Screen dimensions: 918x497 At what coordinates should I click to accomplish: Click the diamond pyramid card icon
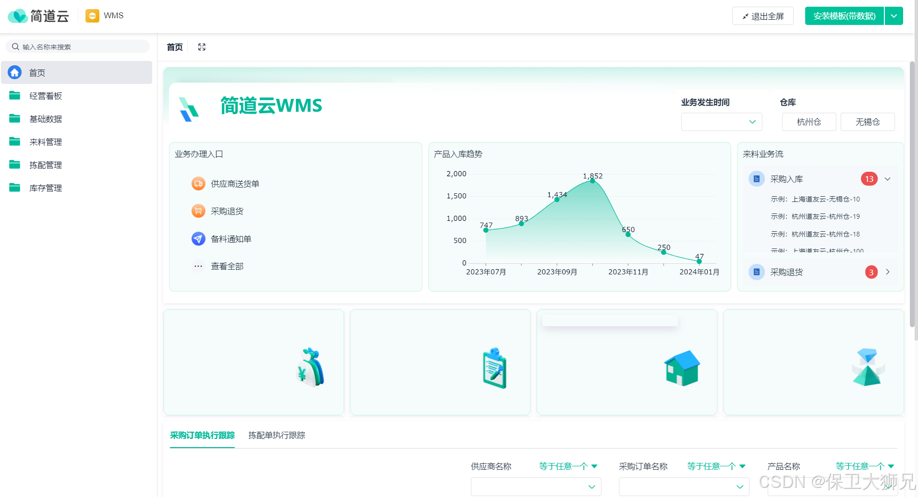(868, 367)
